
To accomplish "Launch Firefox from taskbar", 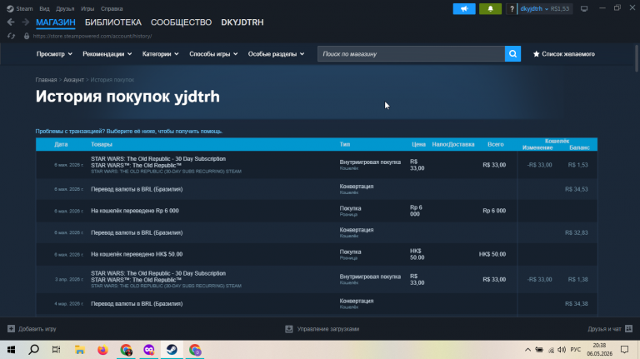I will [102, 350].
